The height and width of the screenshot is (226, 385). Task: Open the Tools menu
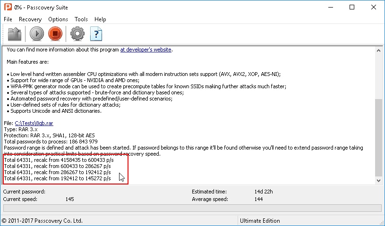pyautogui.click(x=81, y=19)
